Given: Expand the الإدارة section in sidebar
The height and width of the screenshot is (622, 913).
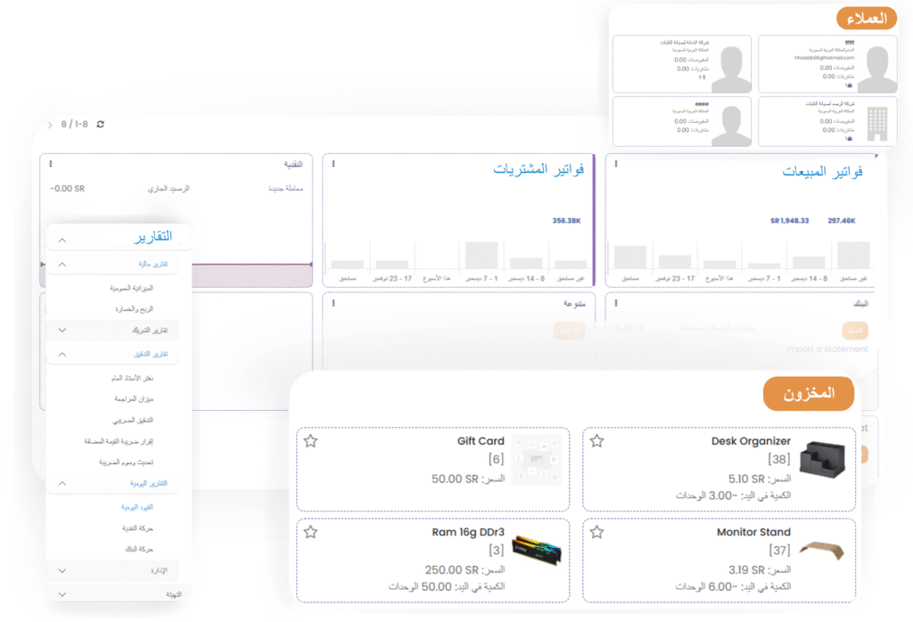Looking at the screenshot, I should pyautogui.click(x=62, y=570).
